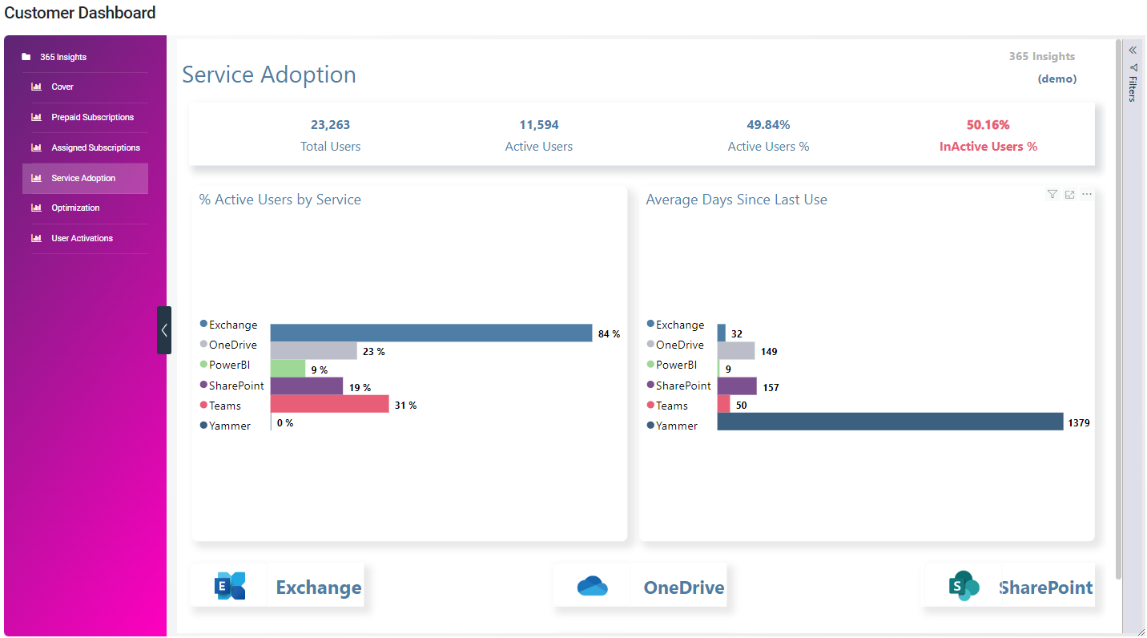1147x638 pixels.
Task: Click the Customer Dashboard heading
Action: 80,13
